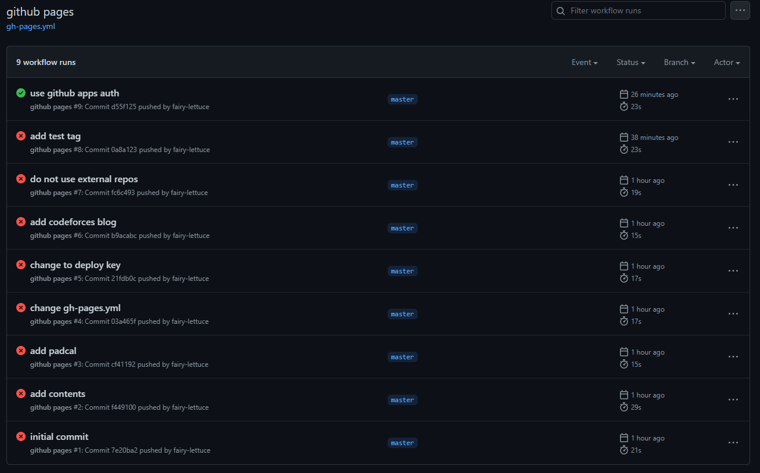Click the 'github pages' page title

click(x=40, y=12)
